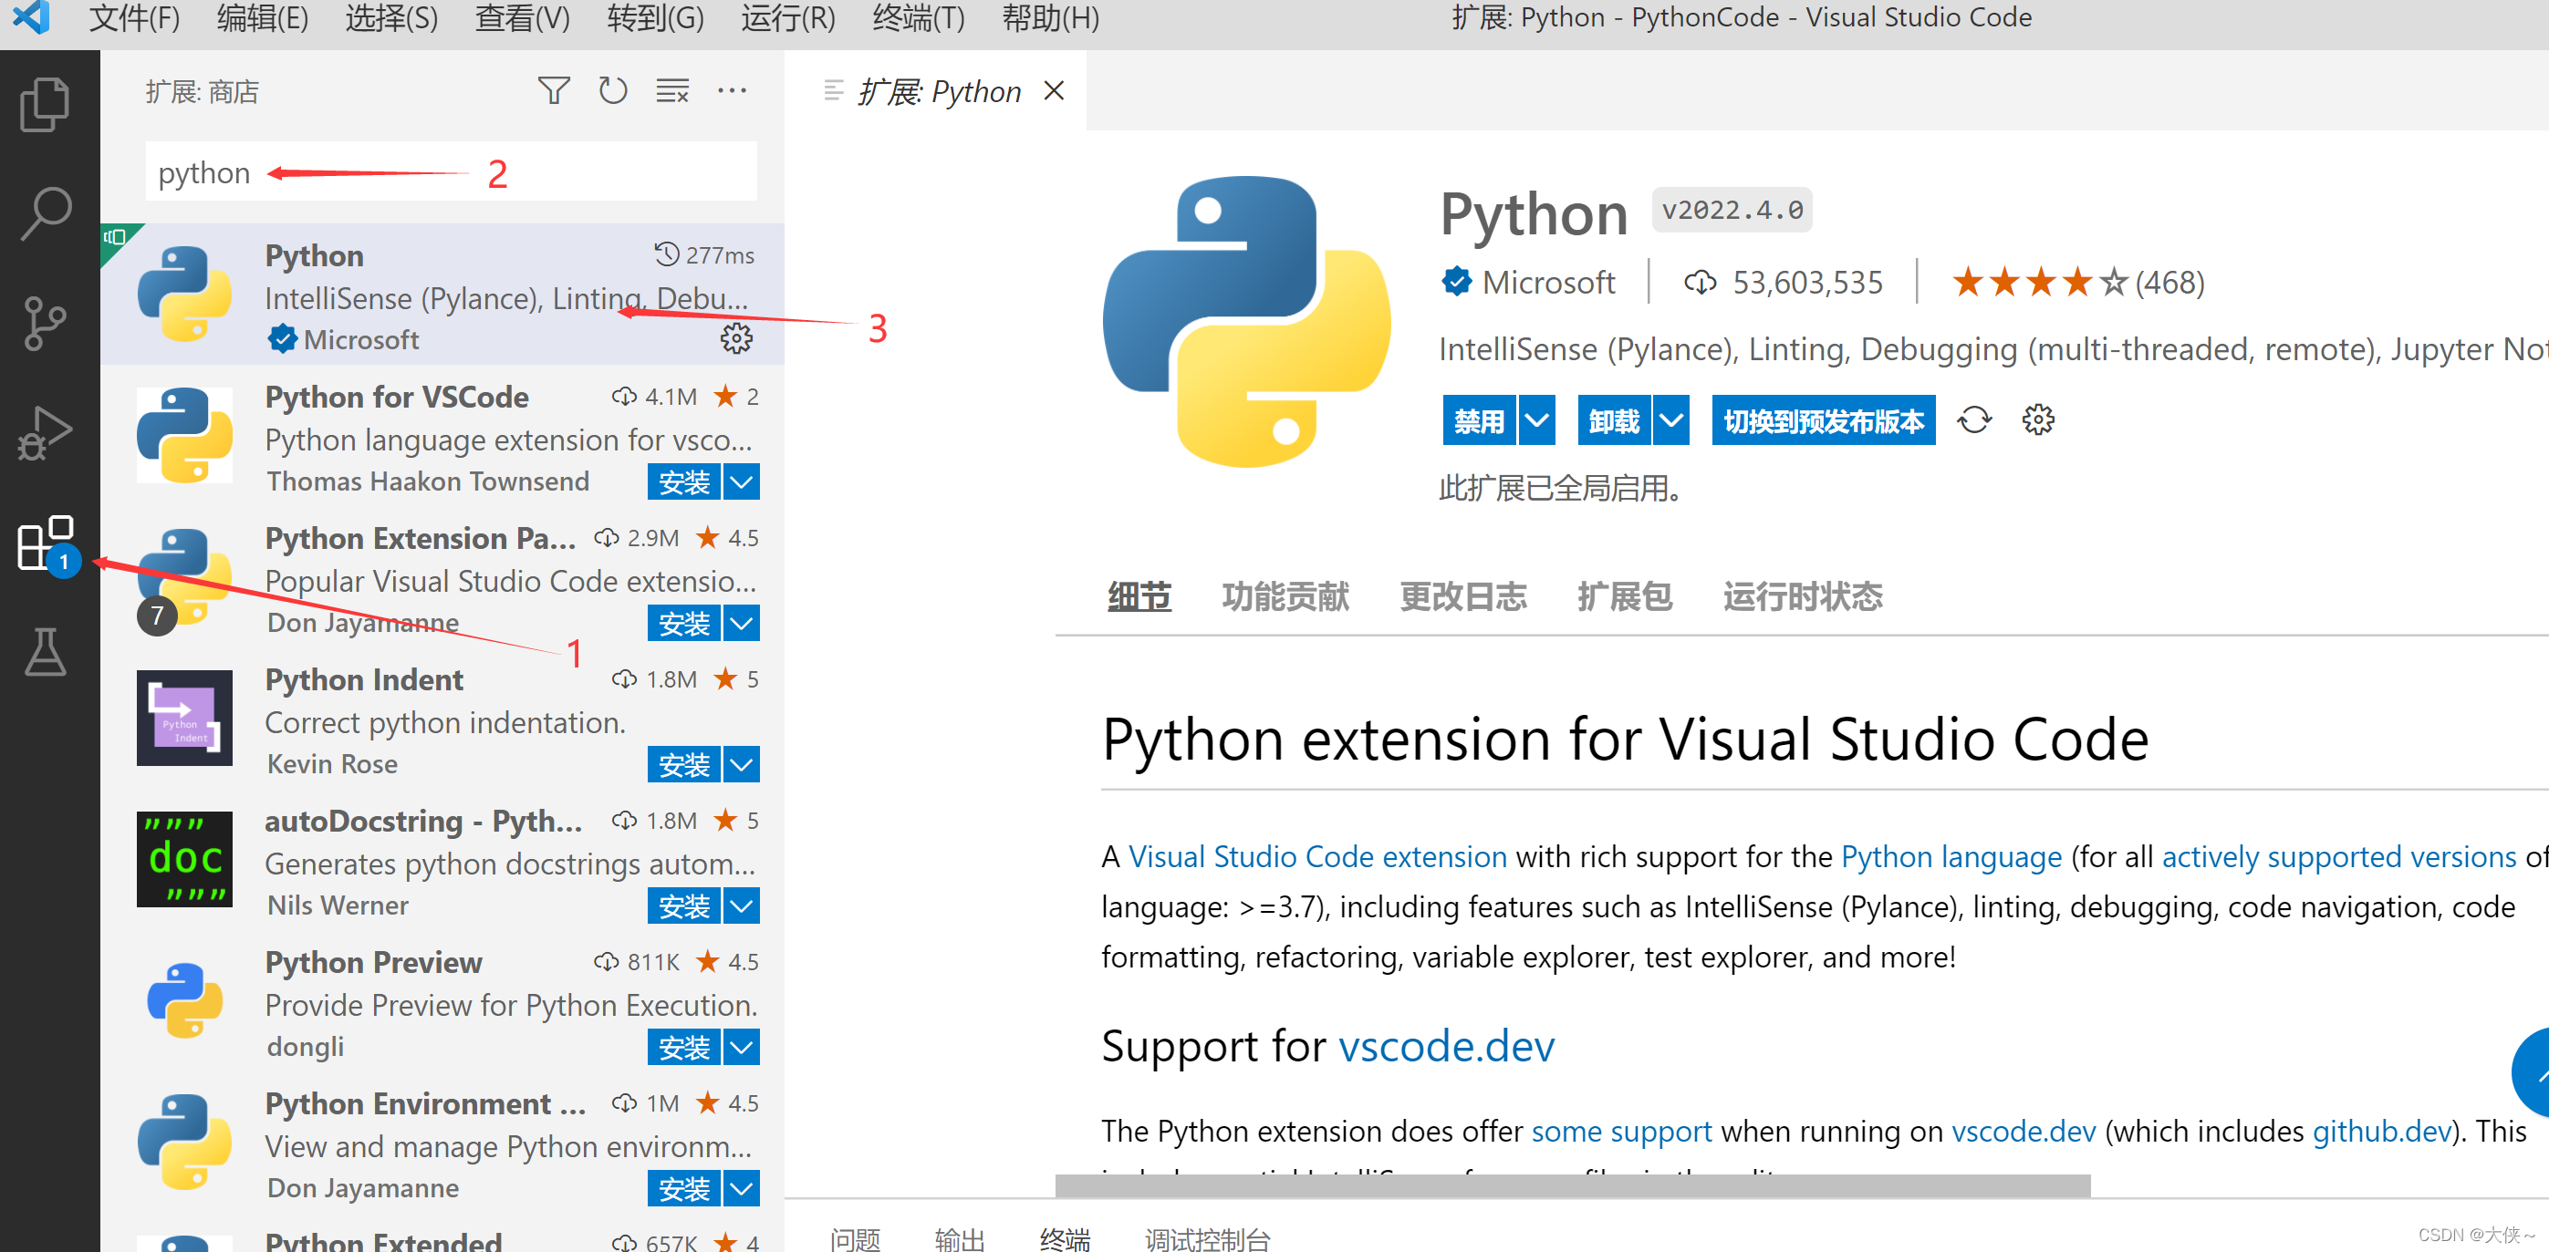Open the Explorer view in activity bar
The image size is (2549, 1252).
pyautogui.click(x=46, y=104)
